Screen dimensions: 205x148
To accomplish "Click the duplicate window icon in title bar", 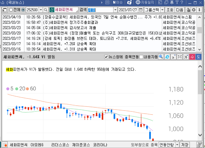I will tap(166, 2).
